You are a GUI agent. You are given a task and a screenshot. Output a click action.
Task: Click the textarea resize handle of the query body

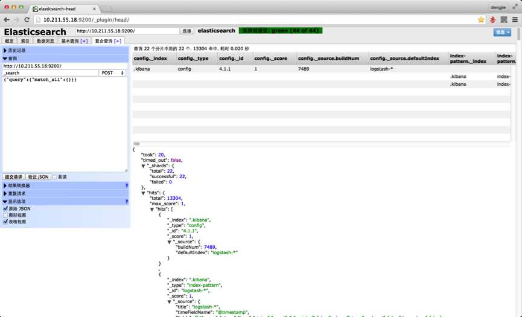click(x=126, y=170)
